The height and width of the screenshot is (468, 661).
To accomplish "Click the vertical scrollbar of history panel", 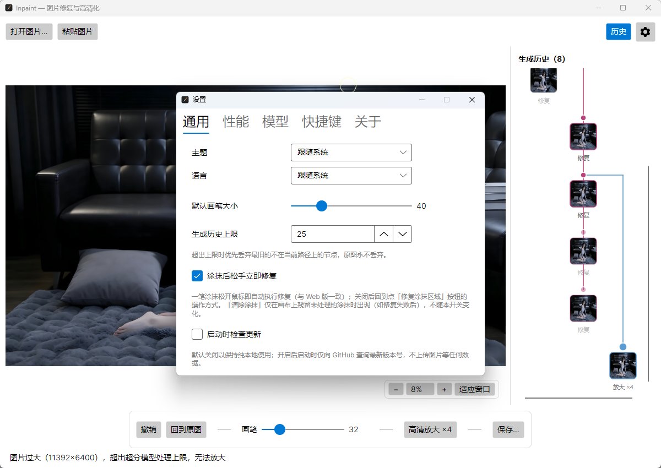I will 649,273.
